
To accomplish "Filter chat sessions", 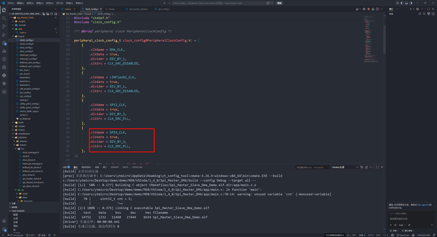I will pos(429,14).
